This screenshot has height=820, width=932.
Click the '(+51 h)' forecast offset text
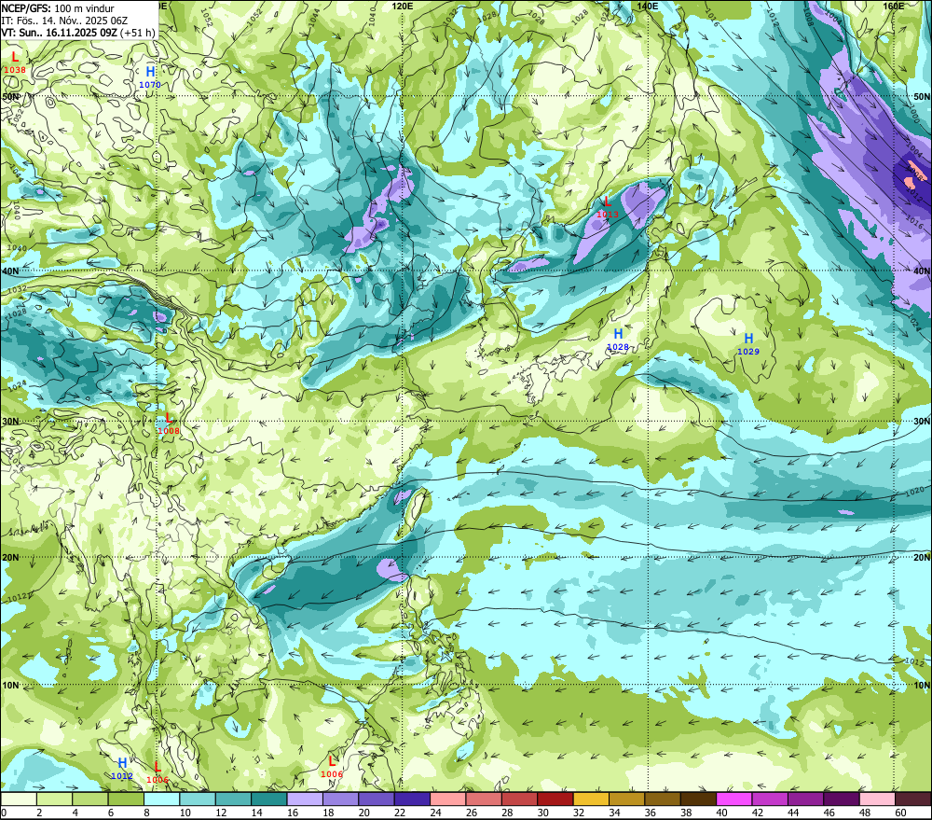(x=137, y=33)
